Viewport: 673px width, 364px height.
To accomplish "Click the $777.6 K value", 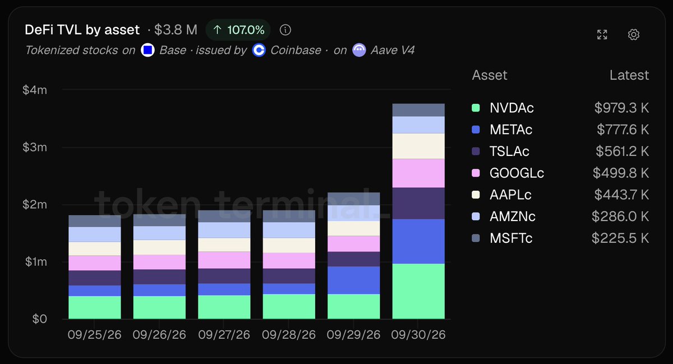I will [x=623, y=130].
